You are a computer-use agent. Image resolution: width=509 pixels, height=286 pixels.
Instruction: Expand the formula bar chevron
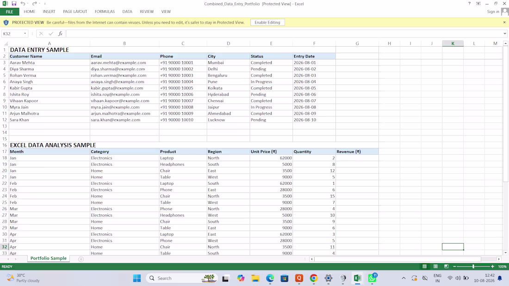(x=505, y=33)
